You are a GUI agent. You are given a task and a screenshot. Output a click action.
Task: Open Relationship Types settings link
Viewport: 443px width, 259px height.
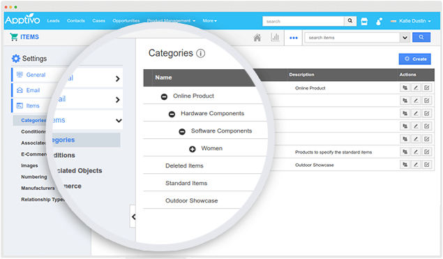(43, 200)
